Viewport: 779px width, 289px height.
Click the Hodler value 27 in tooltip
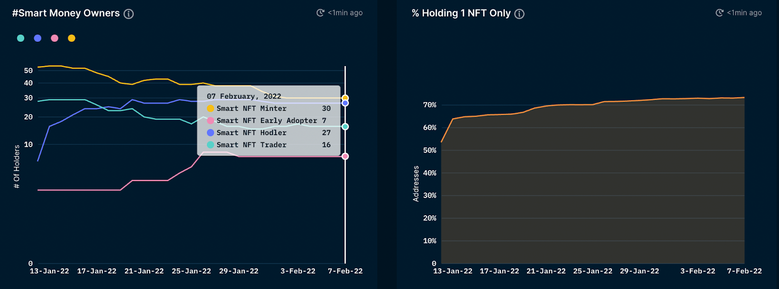(x=326, y=133)
